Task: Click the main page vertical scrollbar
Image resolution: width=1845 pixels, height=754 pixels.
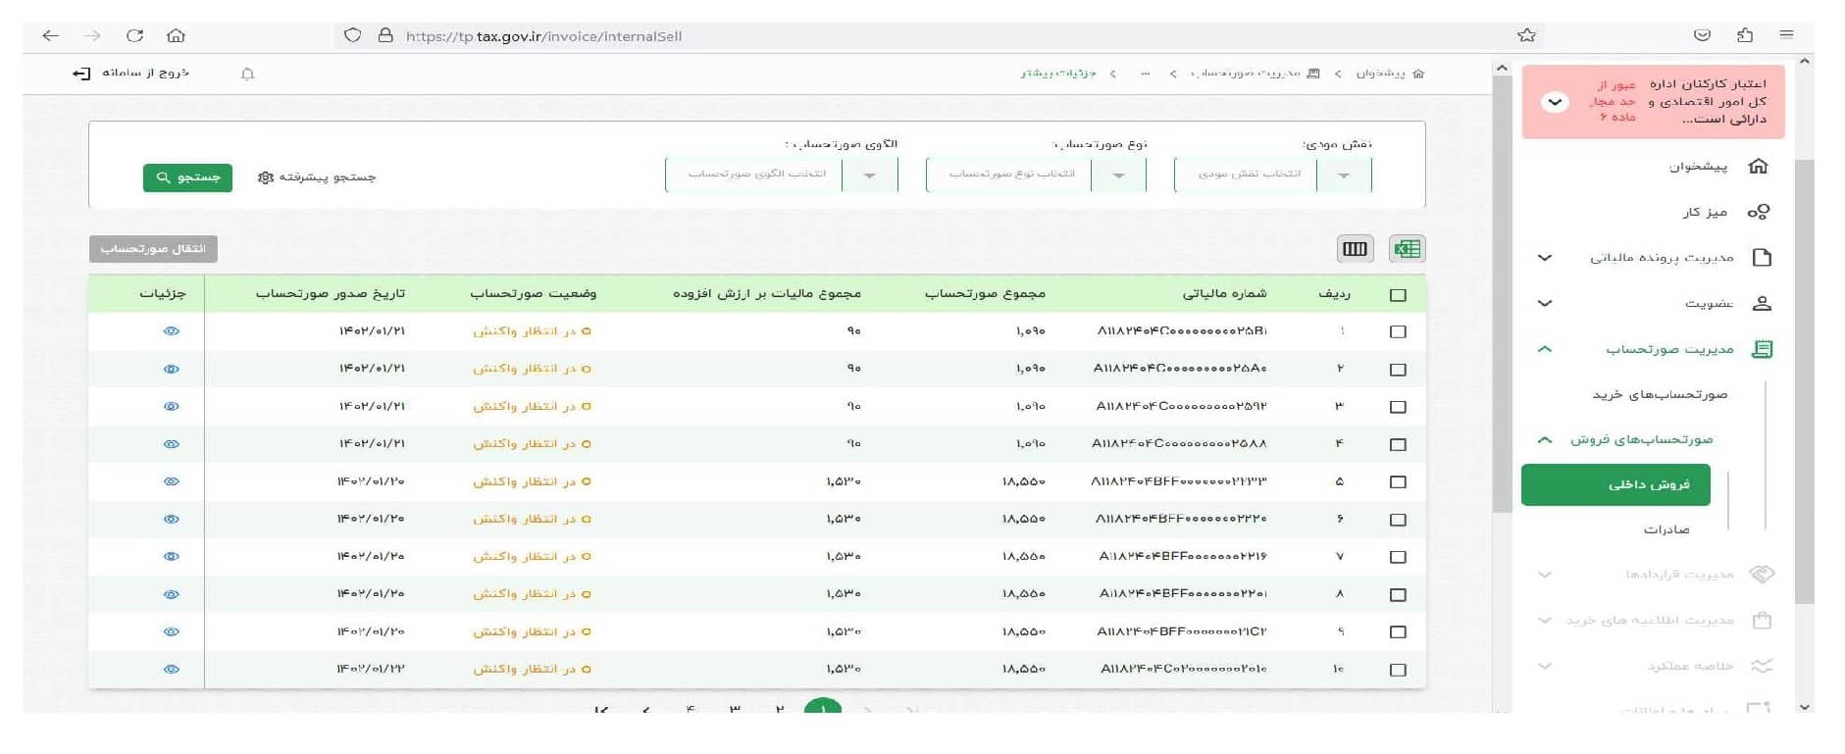Action: (x=1501, y=294)
